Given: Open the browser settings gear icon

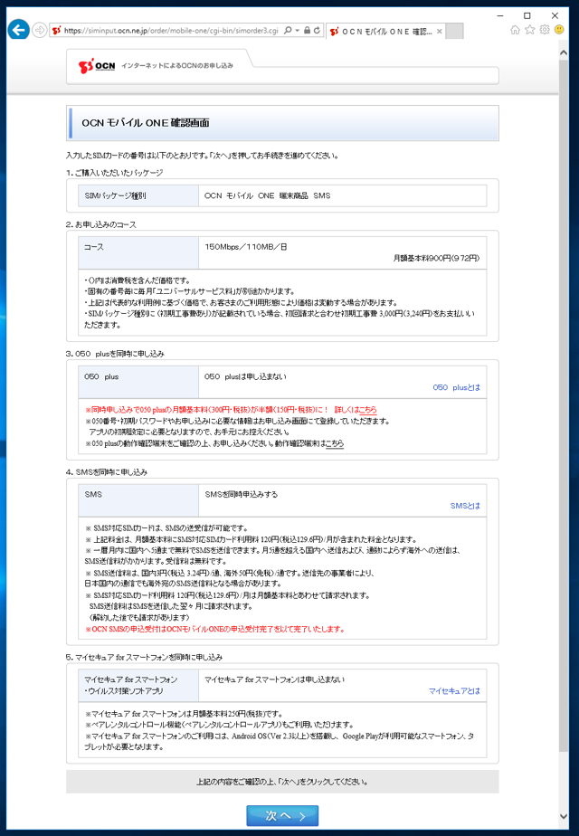Looking at the screenshot, I should 545,30.
